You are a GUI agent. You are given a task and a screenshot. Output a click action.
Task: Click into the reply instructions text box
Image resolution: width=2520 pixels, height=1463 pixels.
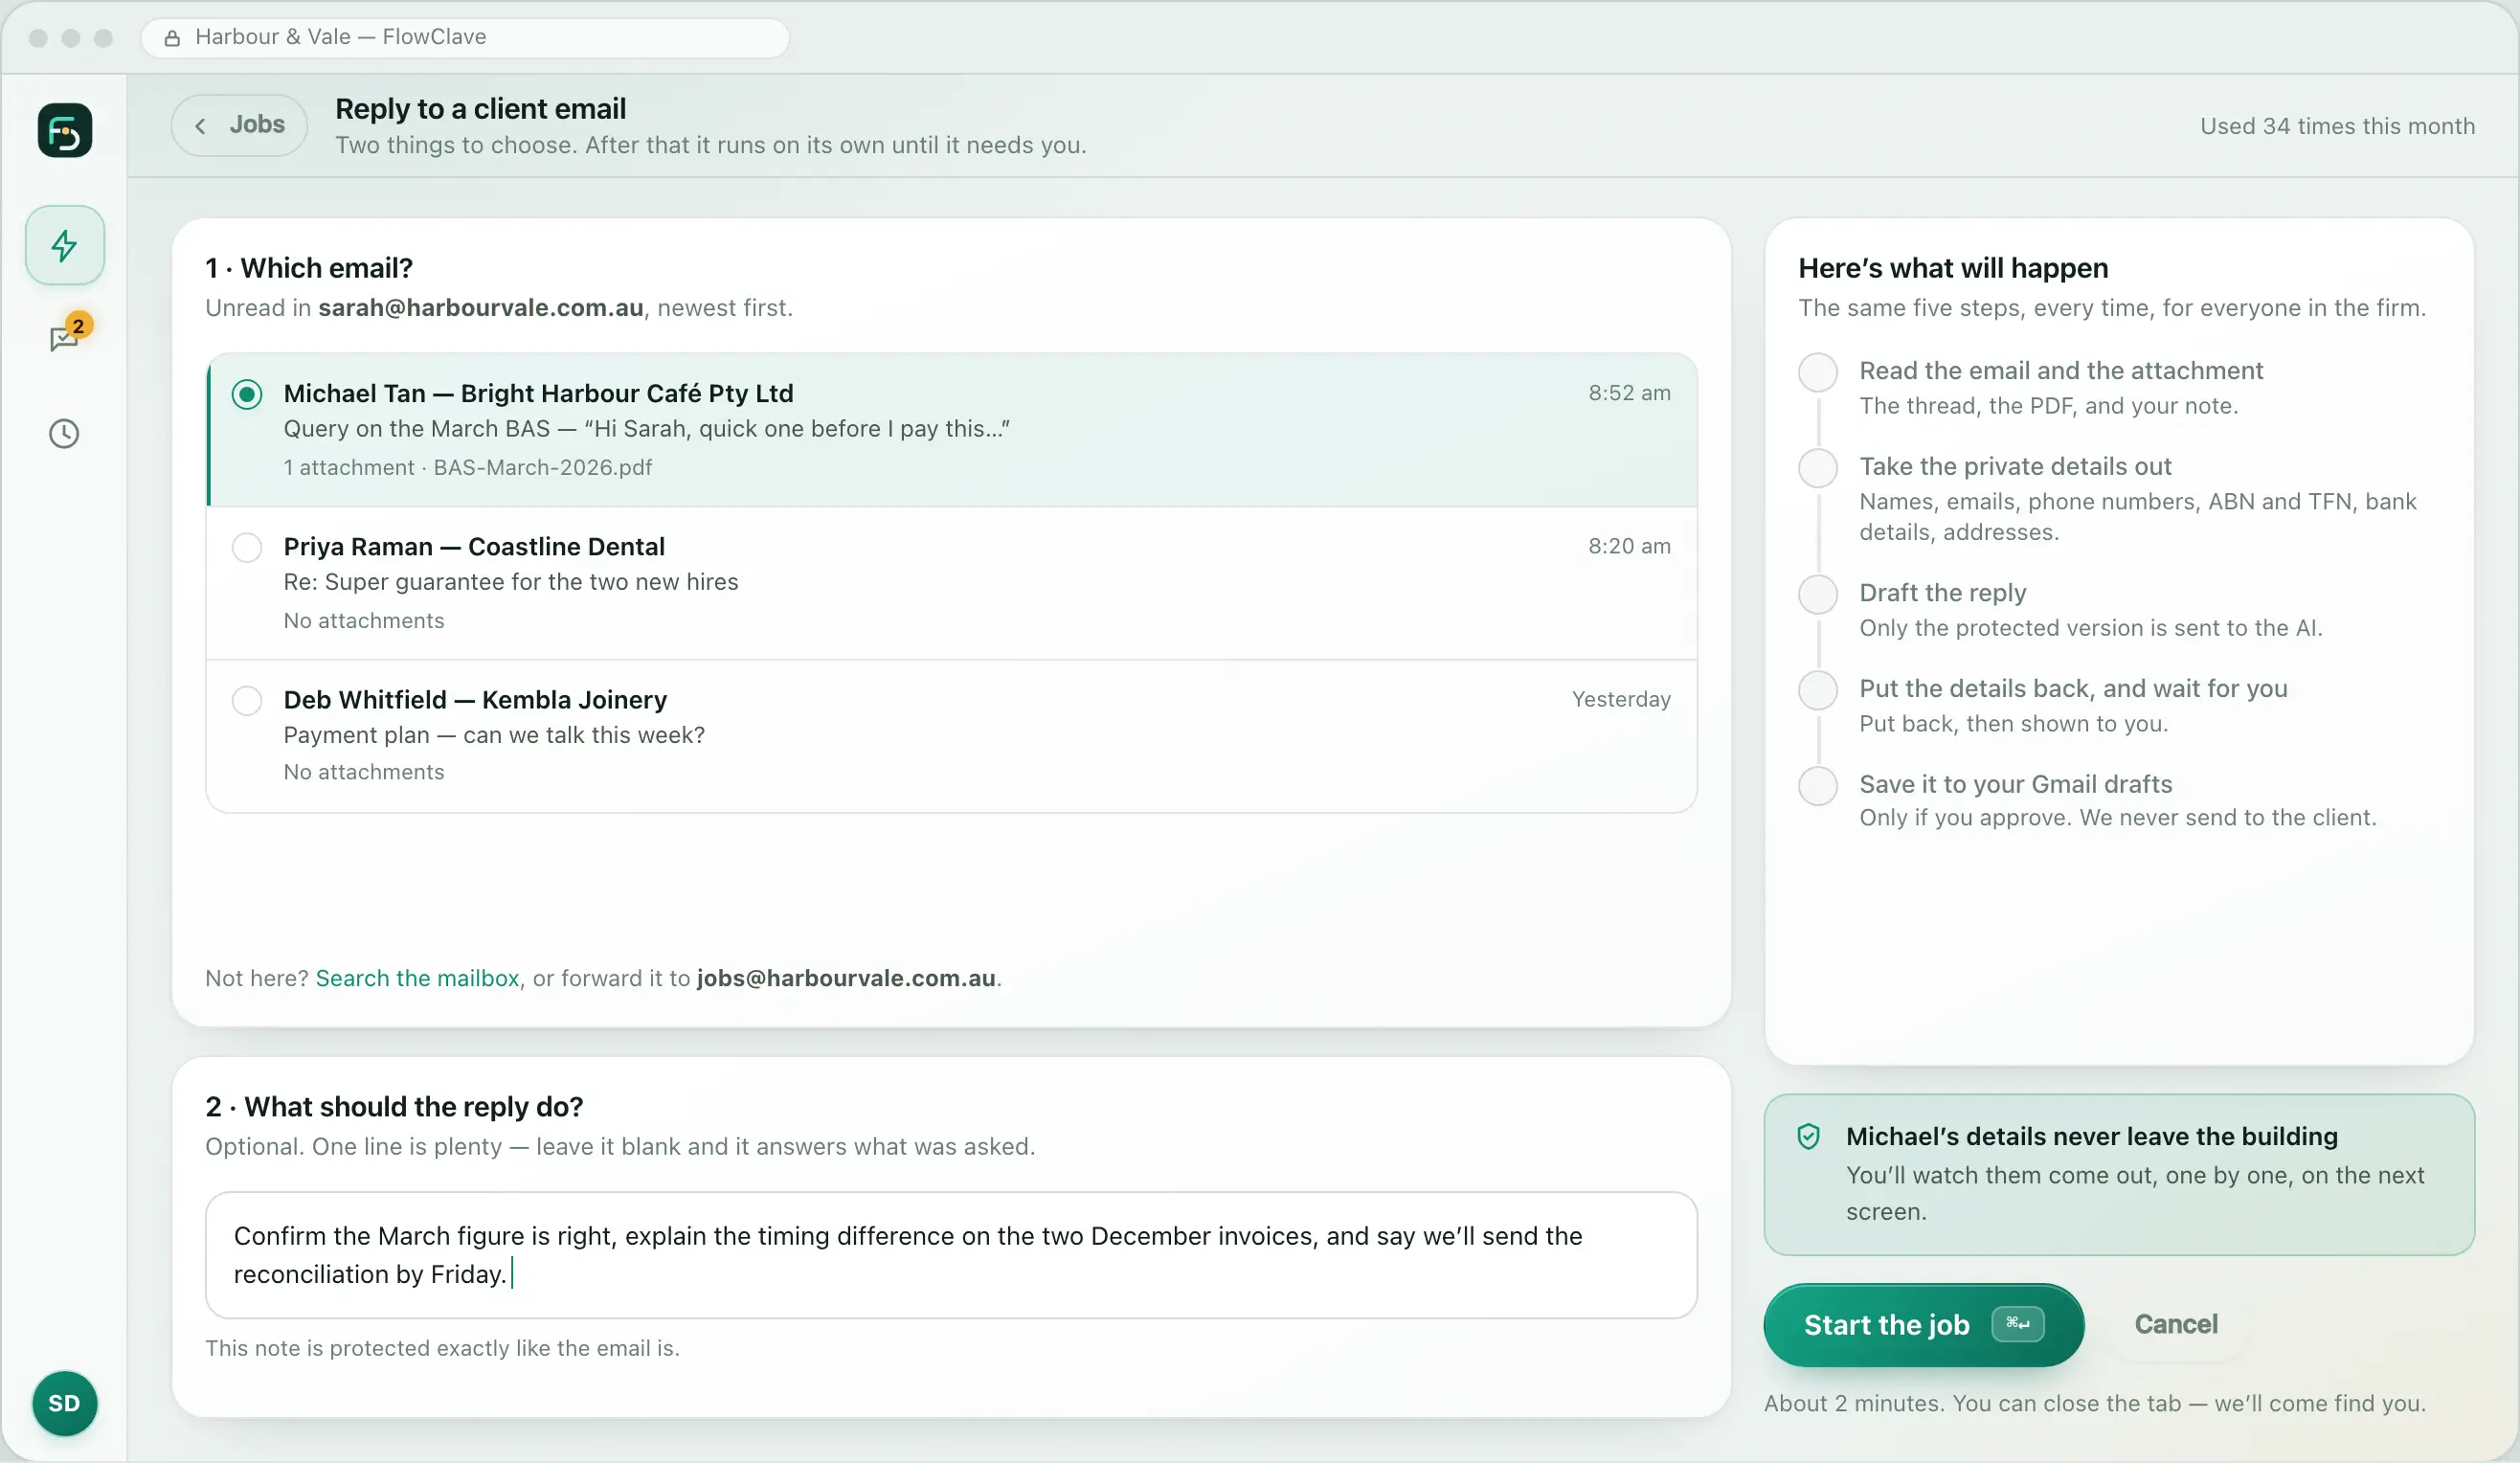tap(951, 1255)
